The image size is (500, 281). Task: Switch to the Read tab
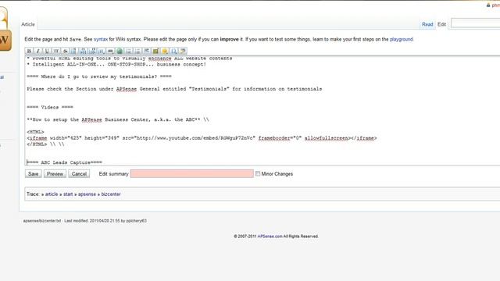coord(427,24)
